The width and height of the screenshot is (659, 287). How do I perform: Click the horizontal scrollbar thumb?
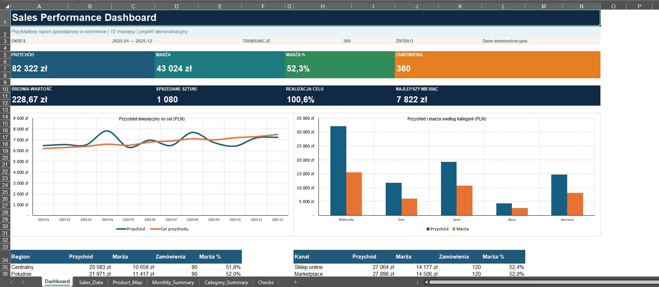(x=544, y=282)
